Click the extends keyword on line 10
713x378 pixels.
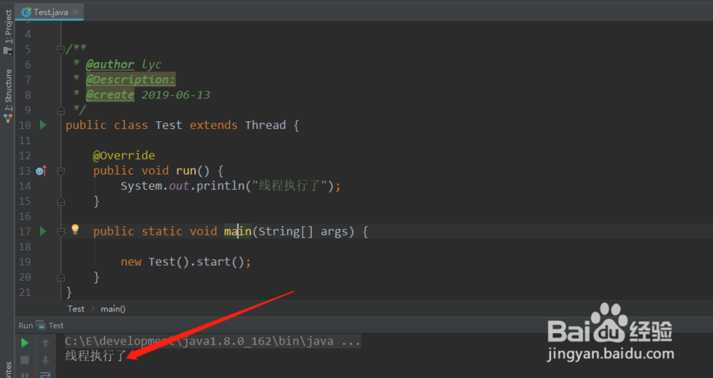[213, 125]
